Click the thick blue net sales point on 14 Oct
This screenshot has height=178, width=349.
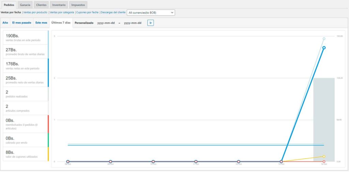point(324,48)
